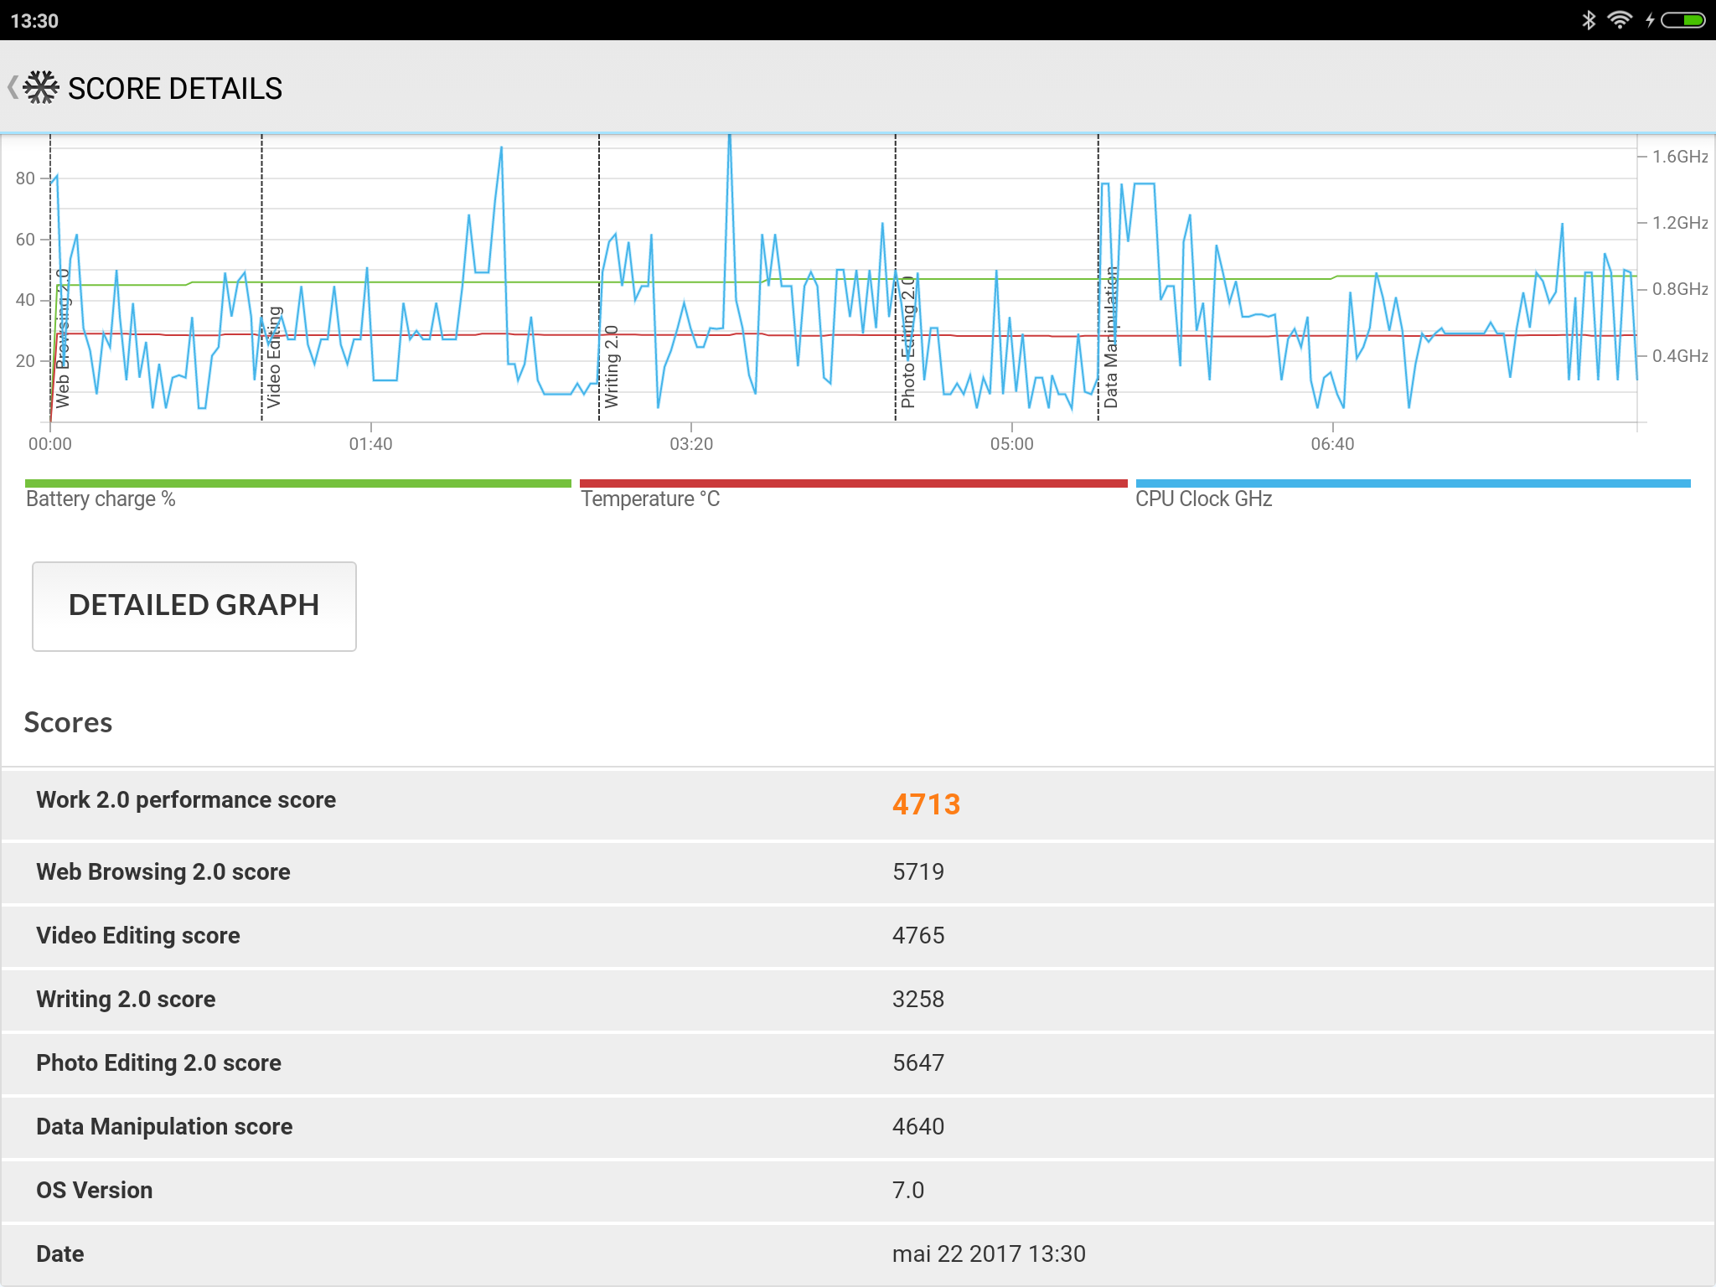Tap the Wi-Fi status icon
The width and height of the screenshot is (1716, 1287).
pos(1619,20)
